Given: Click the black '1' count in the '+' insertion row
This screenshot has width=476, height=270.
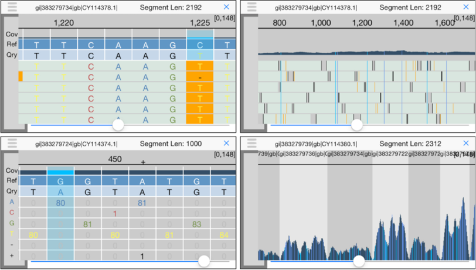Looking at the screenshot, I should [142, 257].
